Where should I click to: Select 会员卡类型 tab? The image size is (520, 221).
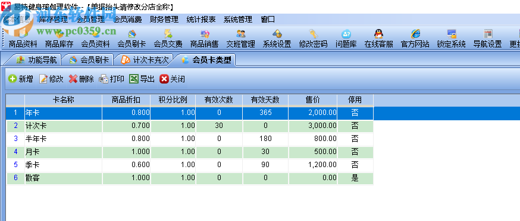coord(206,60)
